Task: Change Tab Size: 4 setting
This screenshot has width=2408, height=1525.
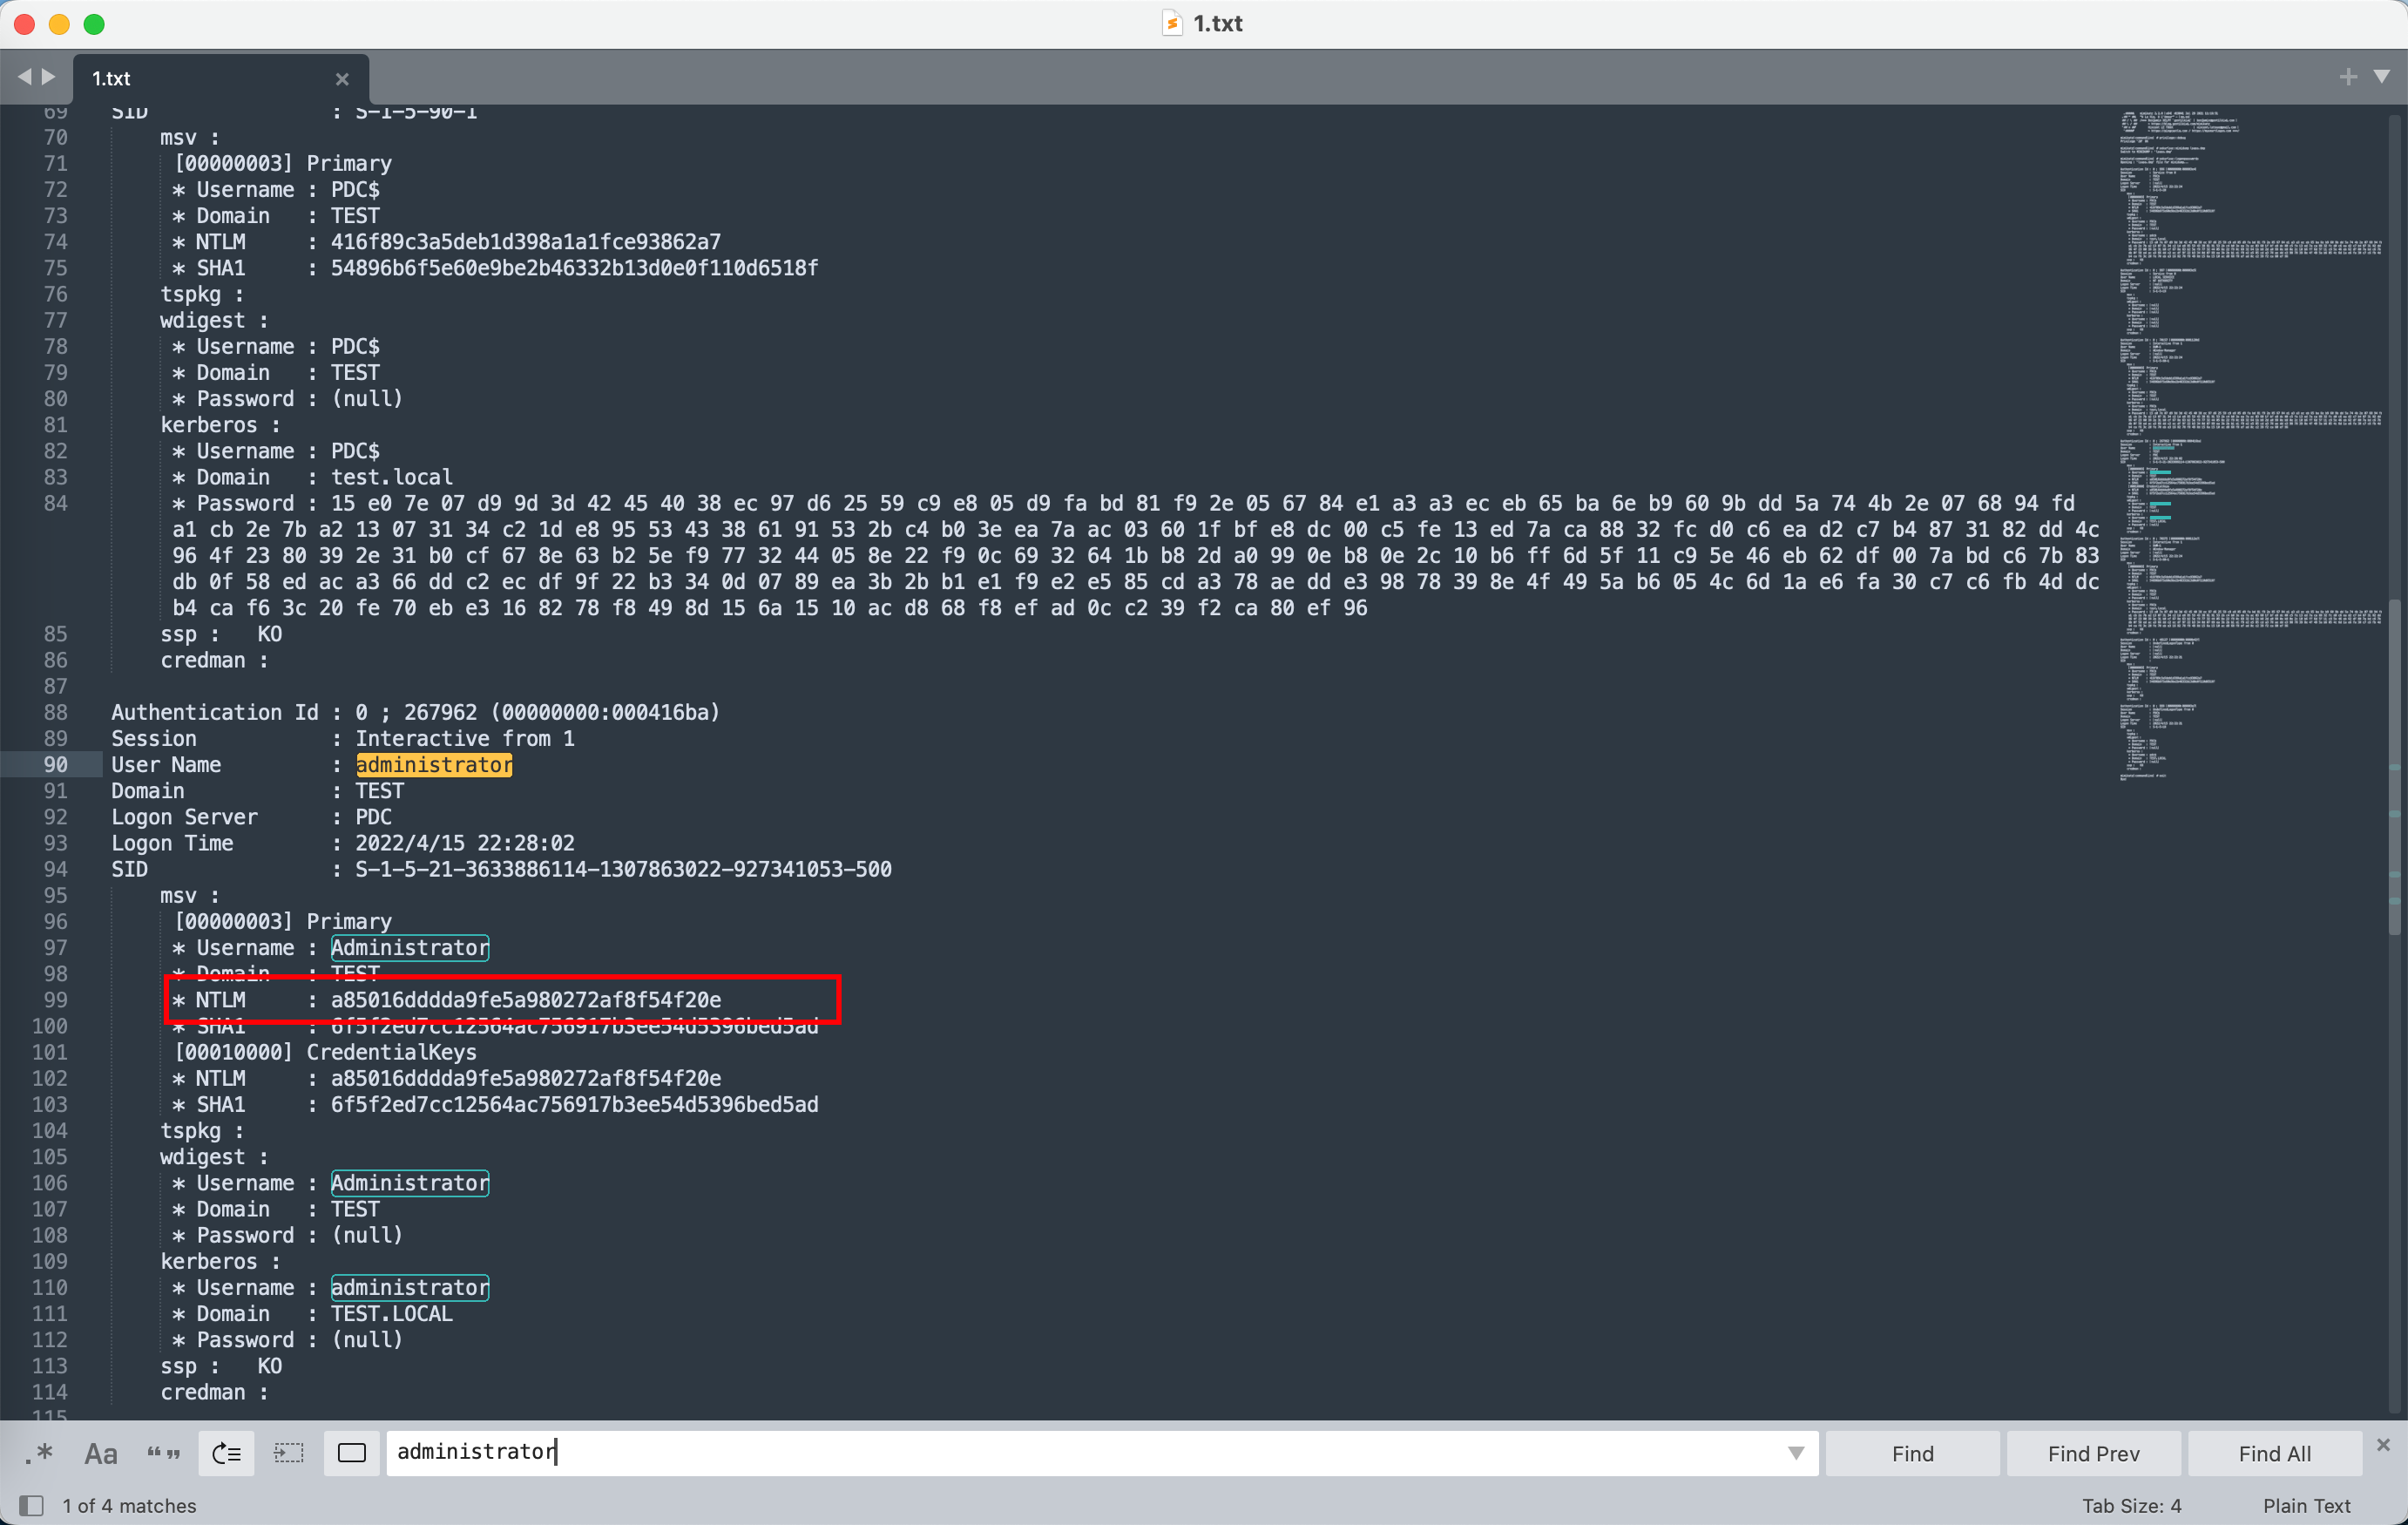Action: 2131,1505
